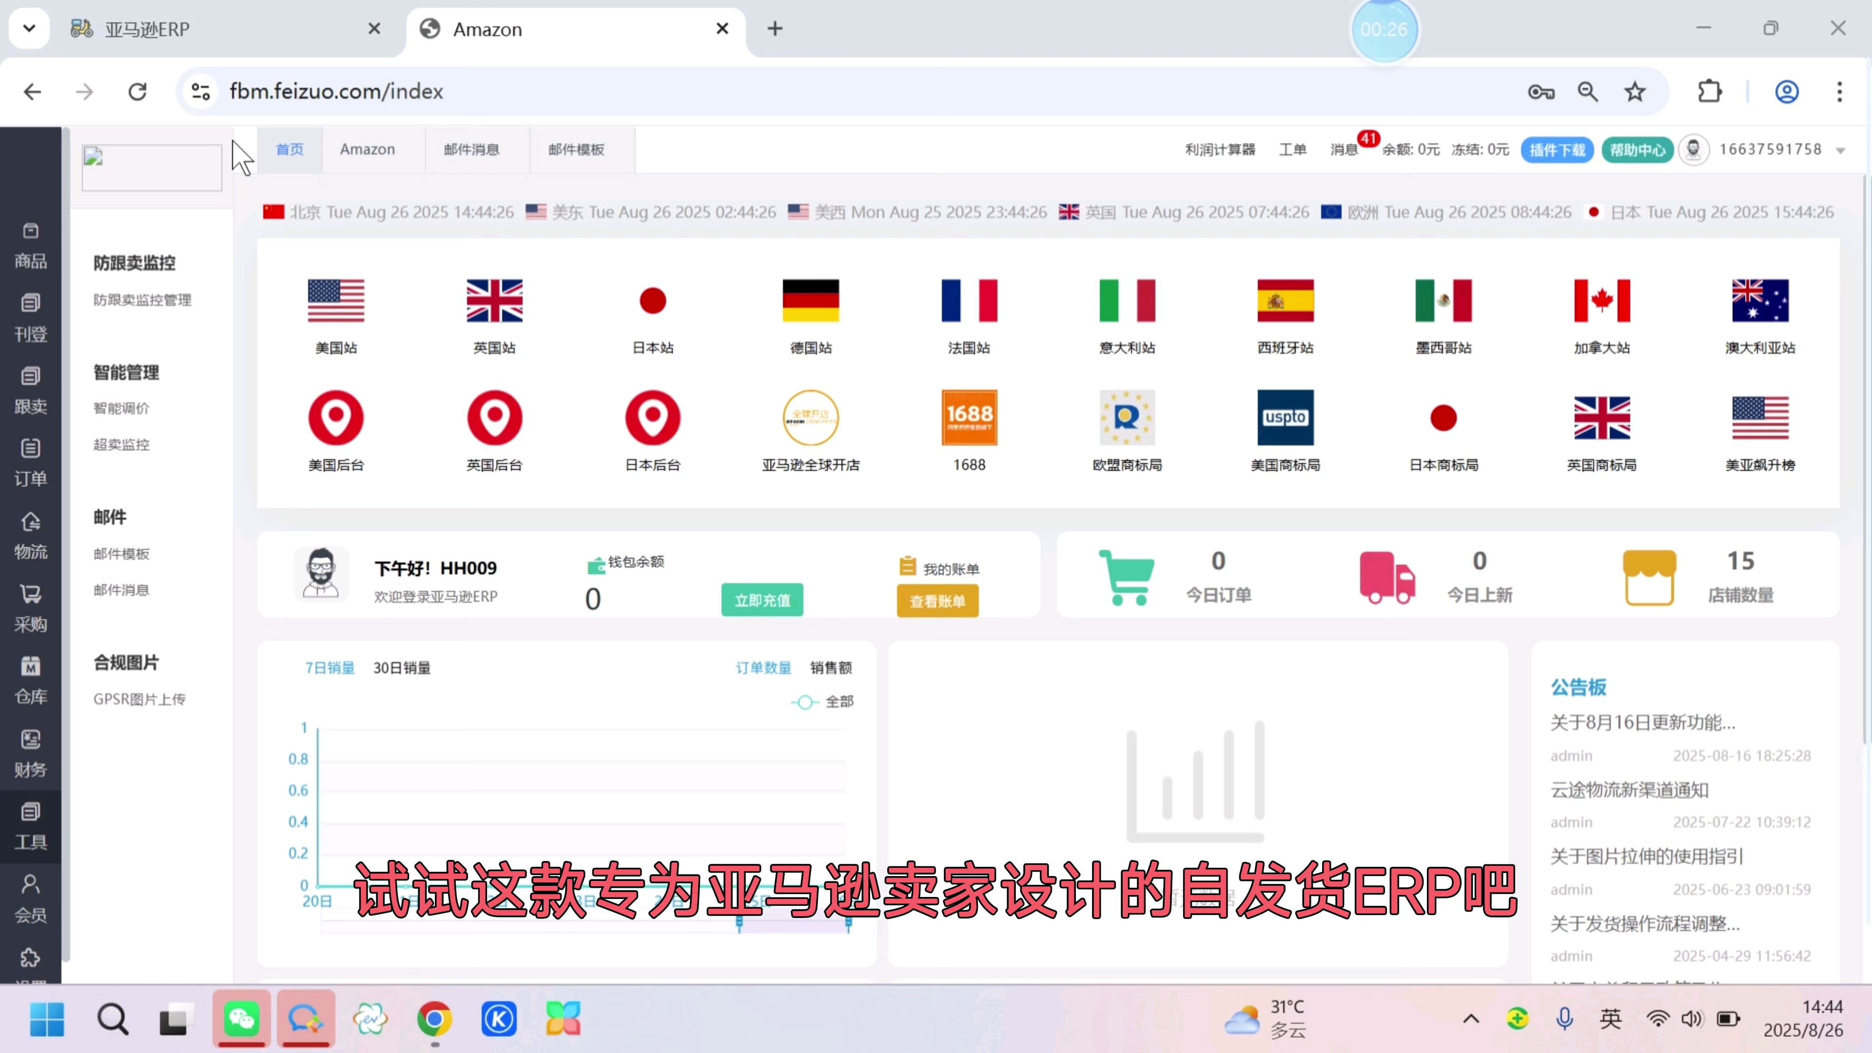Open the 云途物流新渠道通知 announcement
This screenshot has width=1872, height=1053.
tap(1629, 789)
